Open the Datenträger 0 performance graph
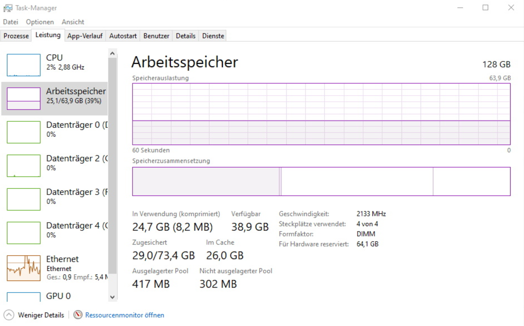Screen dimensions: 524x326 pos(24,132)
